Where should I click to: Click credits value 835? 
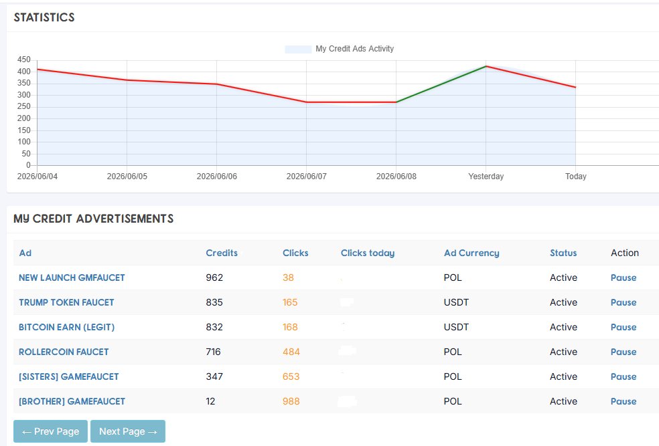[x=214, y=302]
